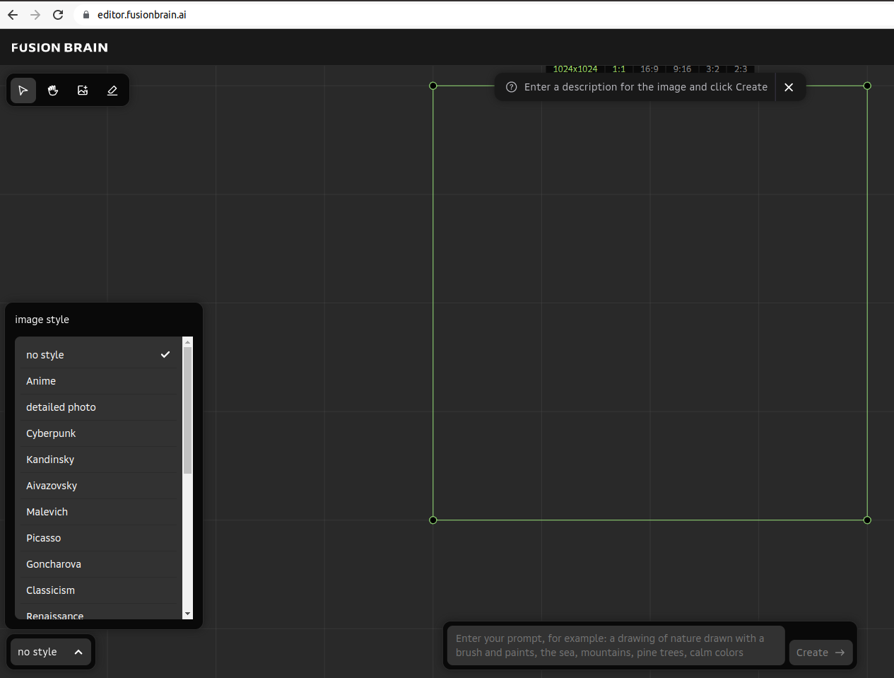
Task: Pick the Goncharova style
Action: click(98, 564)
